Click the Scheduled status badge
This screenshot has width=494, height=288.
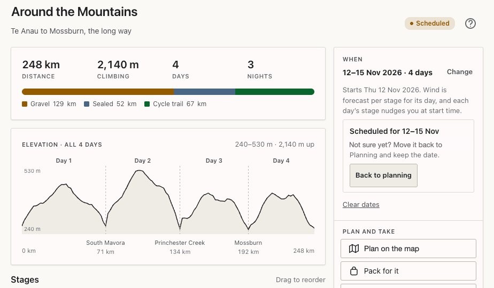429,23
